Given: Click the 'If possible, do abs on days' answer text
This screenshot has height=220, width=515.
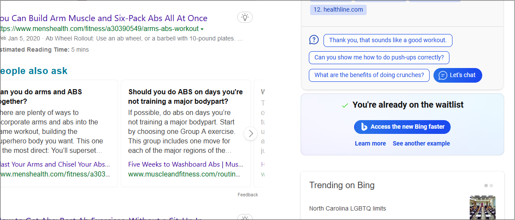Looking at the screenshot, I should [x=182, y=132].
